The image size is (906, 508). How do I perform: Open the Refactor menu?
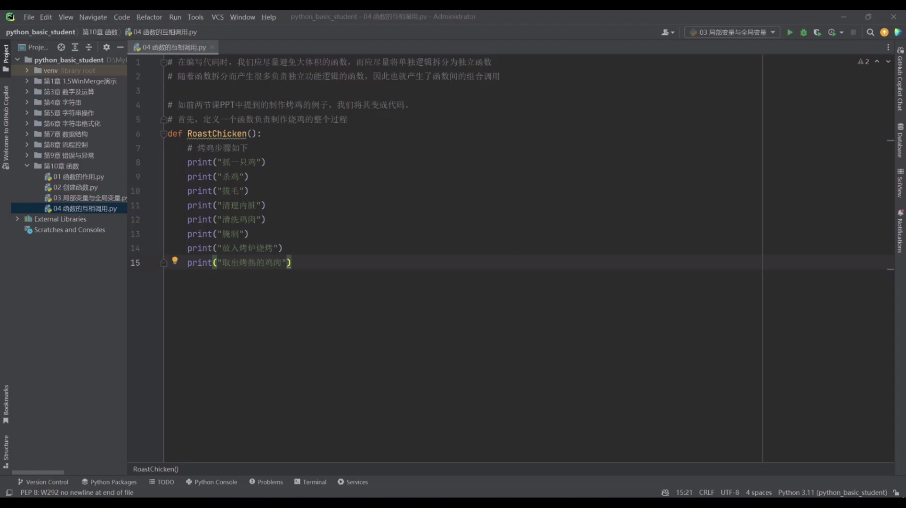149,17
